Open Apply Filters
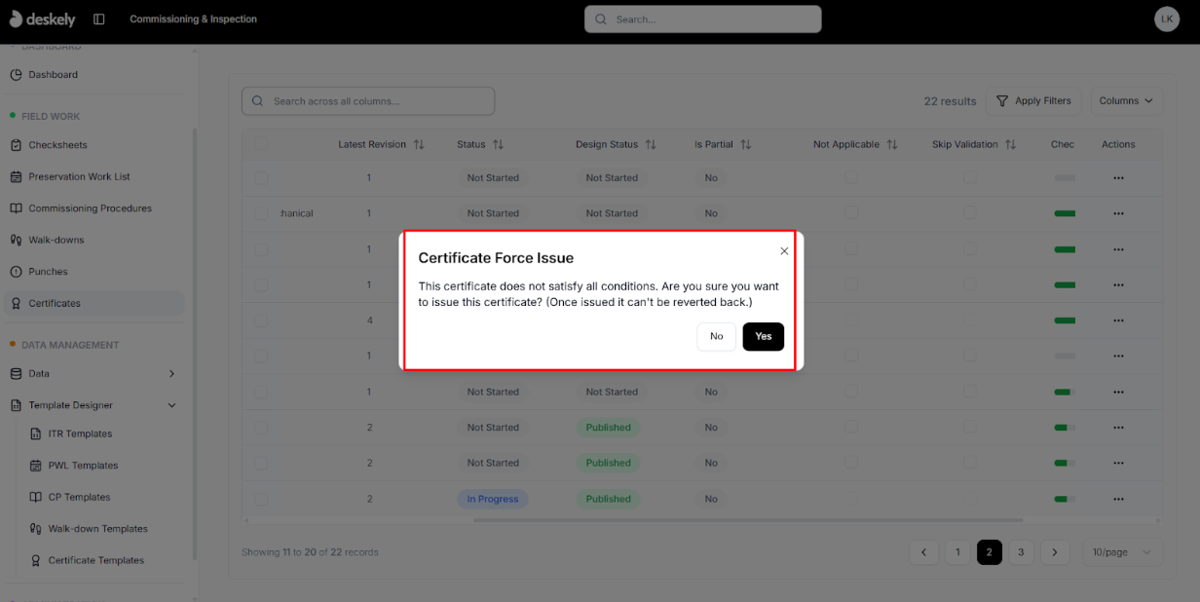Viewport: 1200px width, 602px height. coord(1033,100)
